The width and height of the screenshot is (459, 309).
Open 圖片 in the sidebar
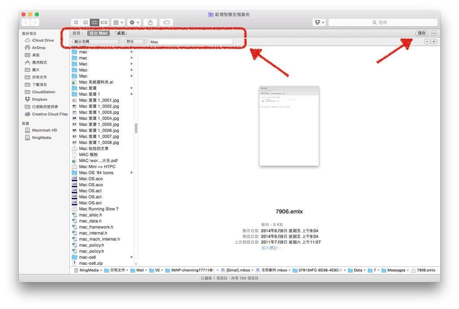36,70
